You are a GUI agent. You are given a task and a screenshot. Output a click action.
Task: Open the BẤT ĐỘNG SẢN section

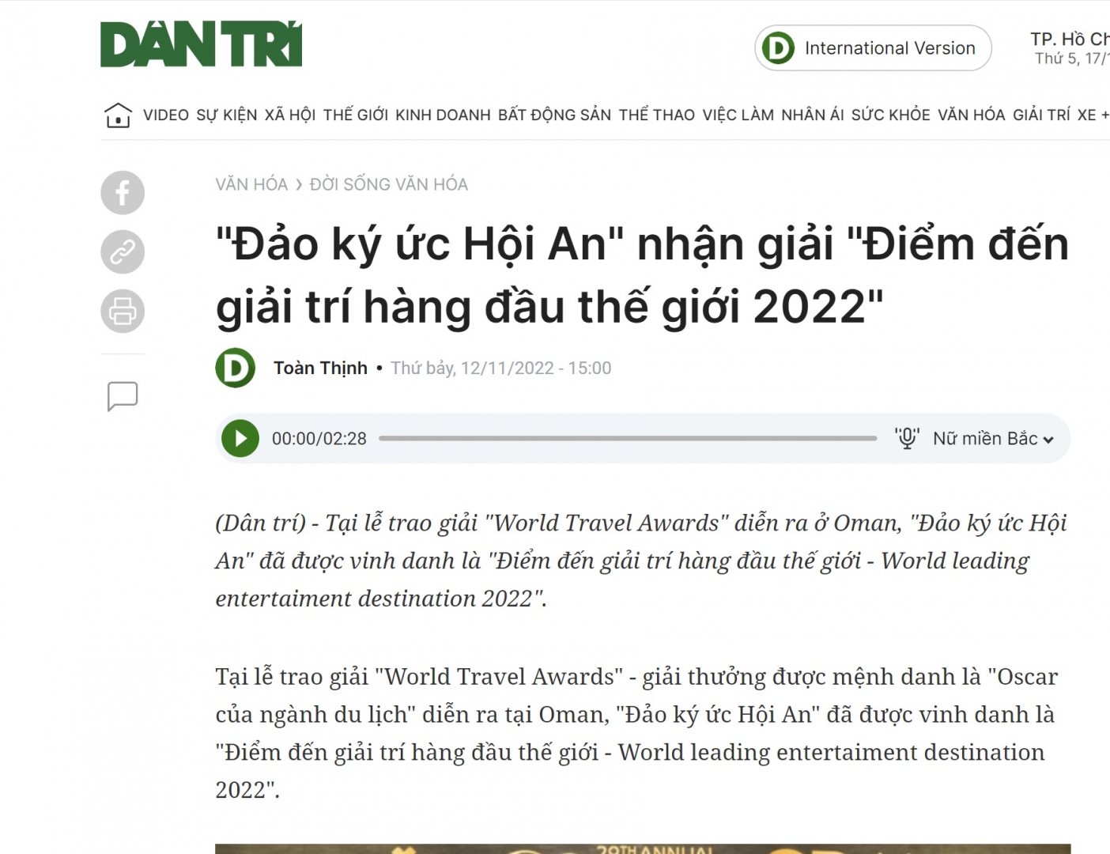coord(554,115)
